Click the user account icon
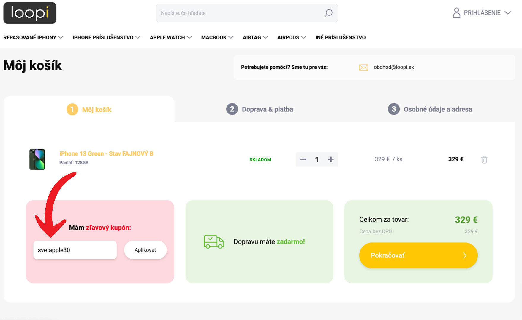 [456, 13]
